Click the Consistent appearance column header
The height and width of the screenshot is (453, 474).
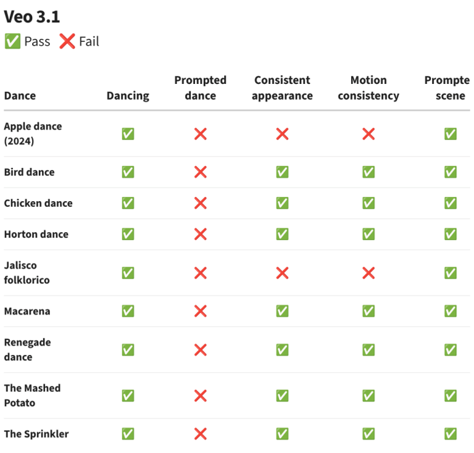(282, 88)
